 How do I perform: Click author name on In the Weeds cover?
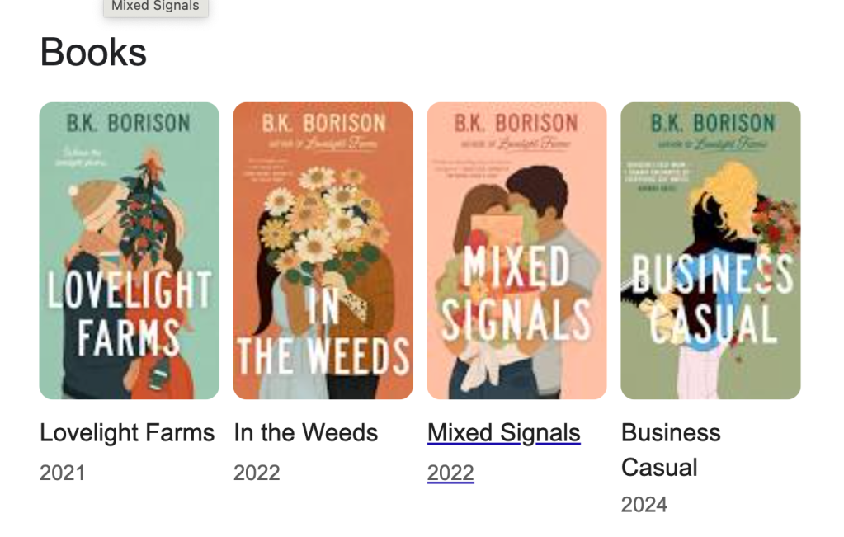click(323, 123)
